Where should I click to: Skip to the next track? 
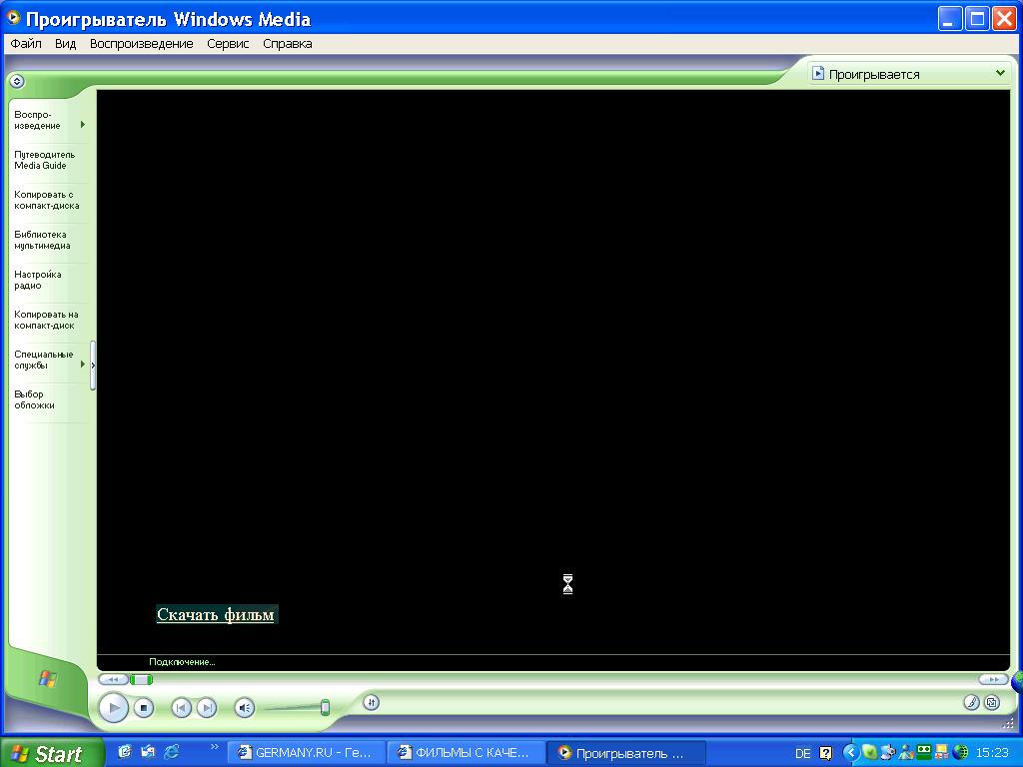tap(207, 708)
